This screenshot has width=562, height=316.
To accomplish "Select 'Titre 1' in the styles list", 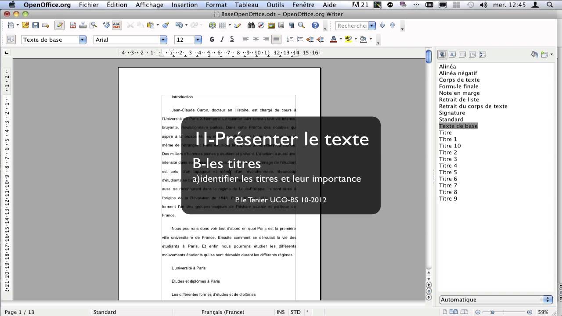I will (448, 139).
